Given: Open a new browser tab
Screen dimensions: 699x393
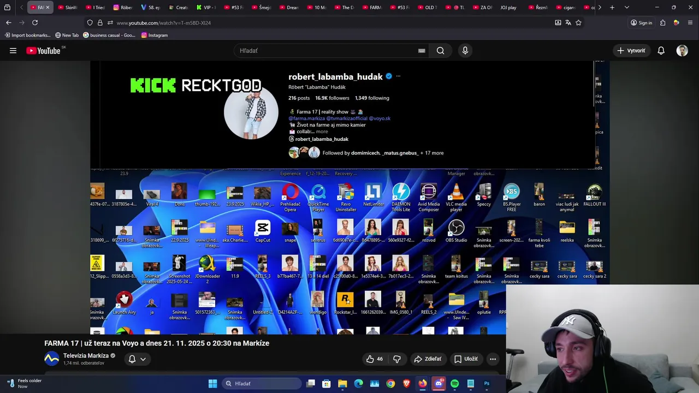Looking at the screenshot, I should (612, 8).
